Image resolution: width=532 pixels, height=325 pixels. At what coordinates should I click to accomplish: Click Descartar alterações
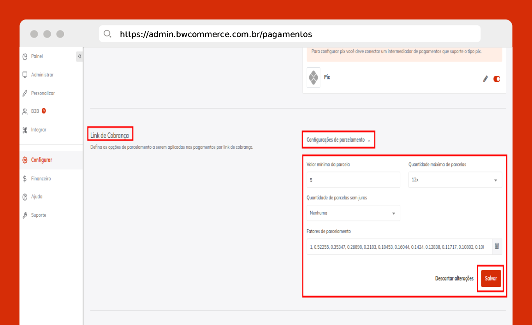point(454,279)
